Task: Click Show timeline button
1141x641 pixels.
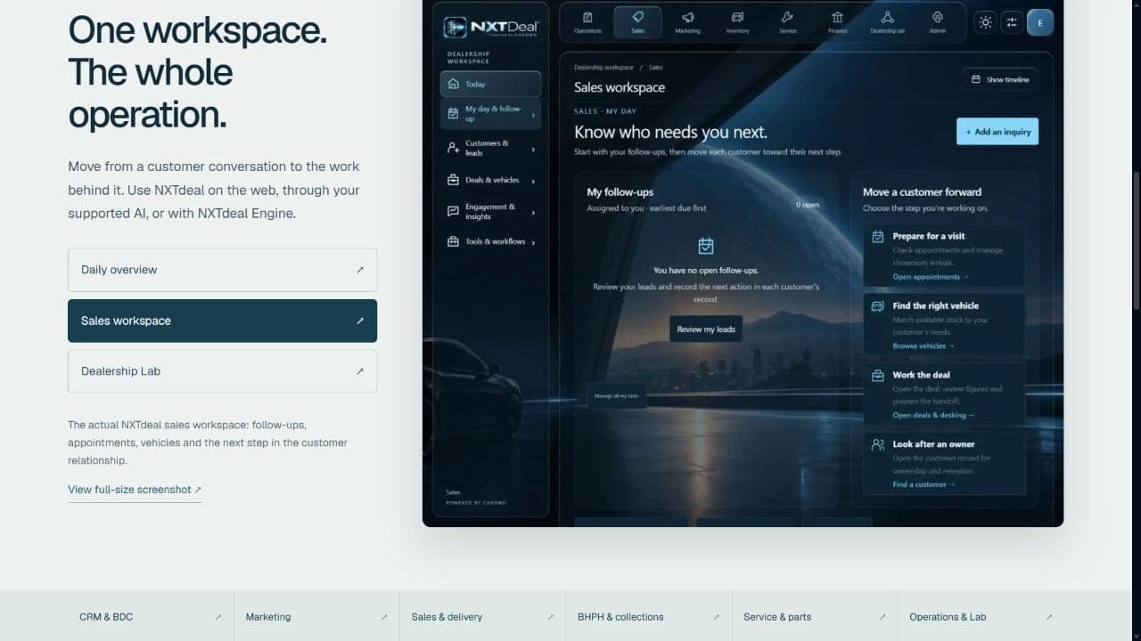Action: pos(1000,79)
